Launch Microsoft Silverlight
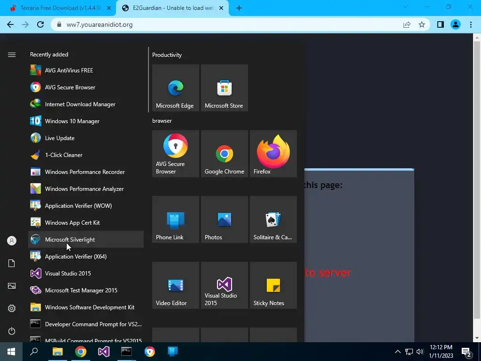Viewport: 481px width, 361px height. tap(86, 239)
